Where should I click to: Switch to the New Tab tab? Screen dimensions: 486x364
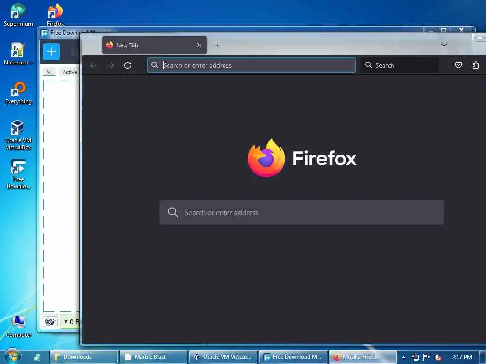[154, 45]
